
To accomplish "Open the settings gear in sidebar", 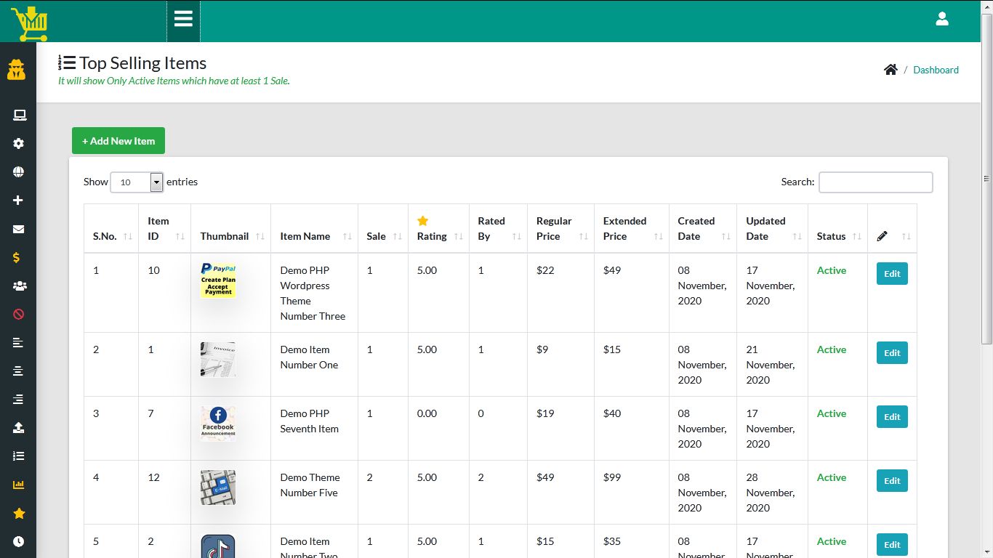I will 18,144.
